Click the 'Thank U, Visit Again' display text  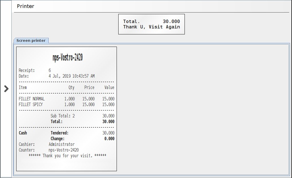[x=151, y=27]
